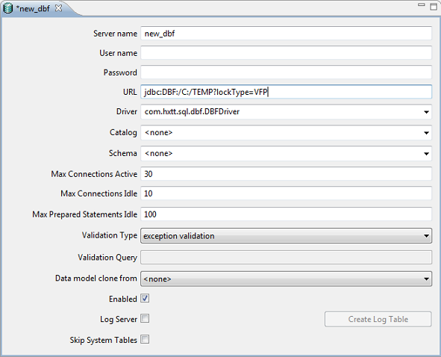Toggle the Enabled checkbox
441x357 pixels.
click(145, 299)
